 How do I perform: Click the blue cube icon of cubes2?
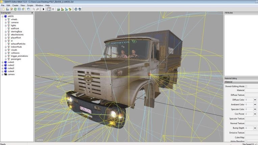coord(6,65)
